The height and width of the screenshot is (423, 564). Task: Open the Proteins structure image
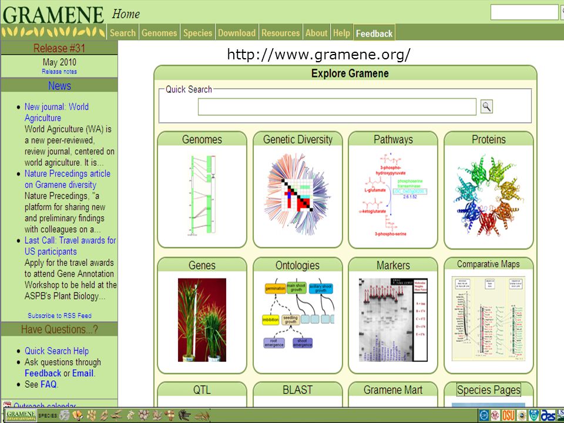[488, 195]
